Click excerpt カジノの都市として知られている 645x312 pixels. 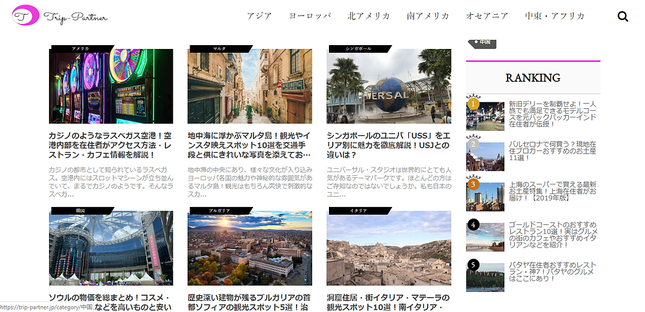tap(111, 182)
